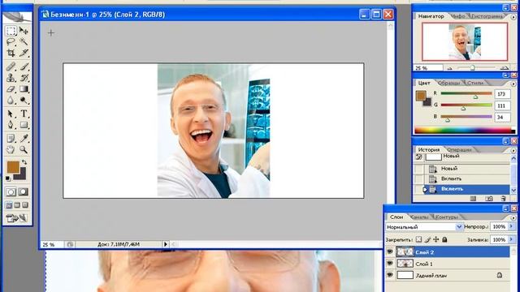This screenshot has width=520, height=292.
Task: Open the Layers panel options menu
Action: pyautogui.click(x=513, y=217)
